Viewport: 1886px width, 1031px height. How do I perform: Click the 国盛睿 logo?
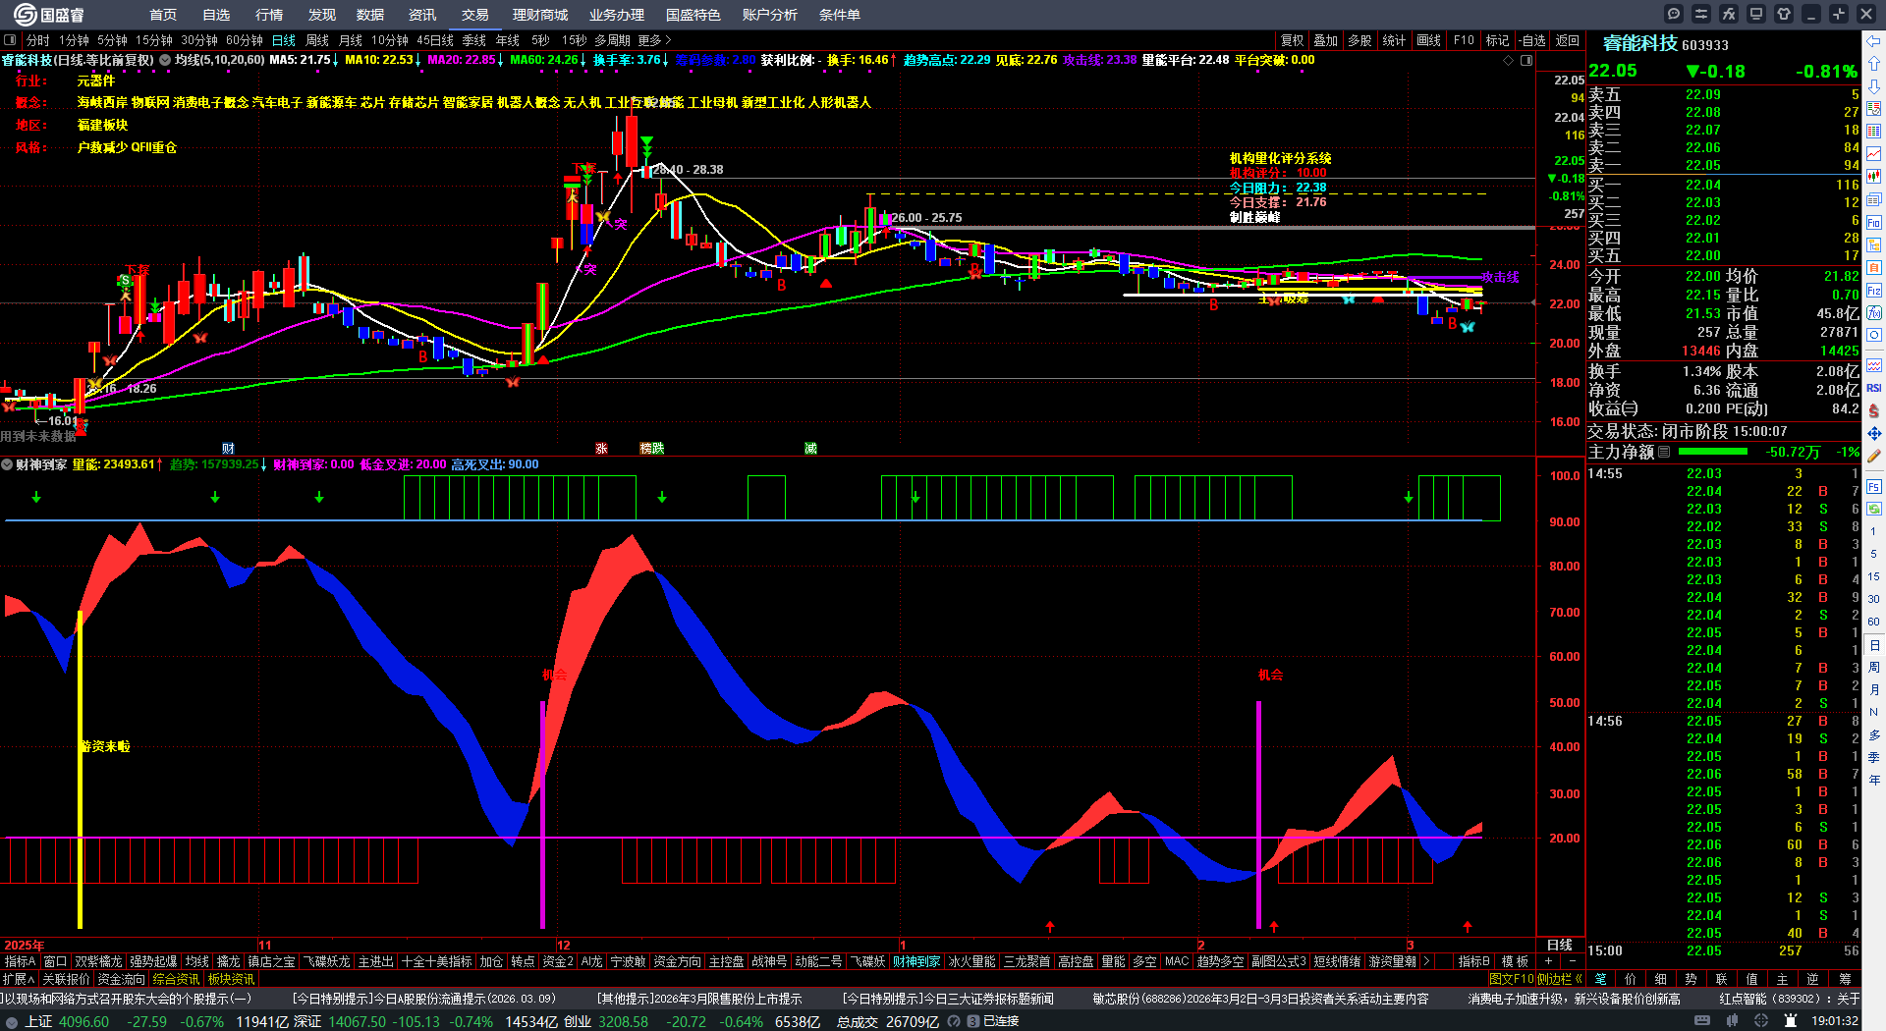[48, 15]
